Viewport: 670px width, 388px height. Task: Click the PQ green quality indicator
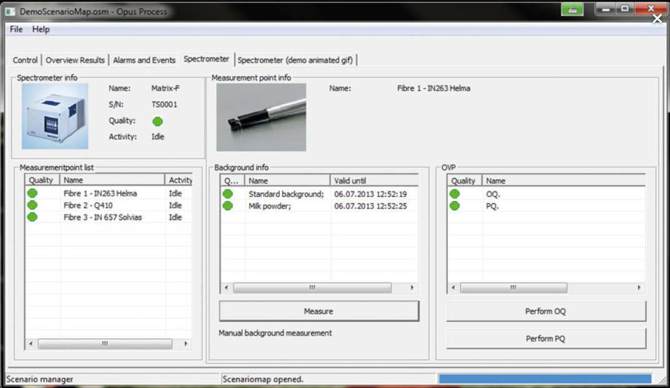[455, 206]
